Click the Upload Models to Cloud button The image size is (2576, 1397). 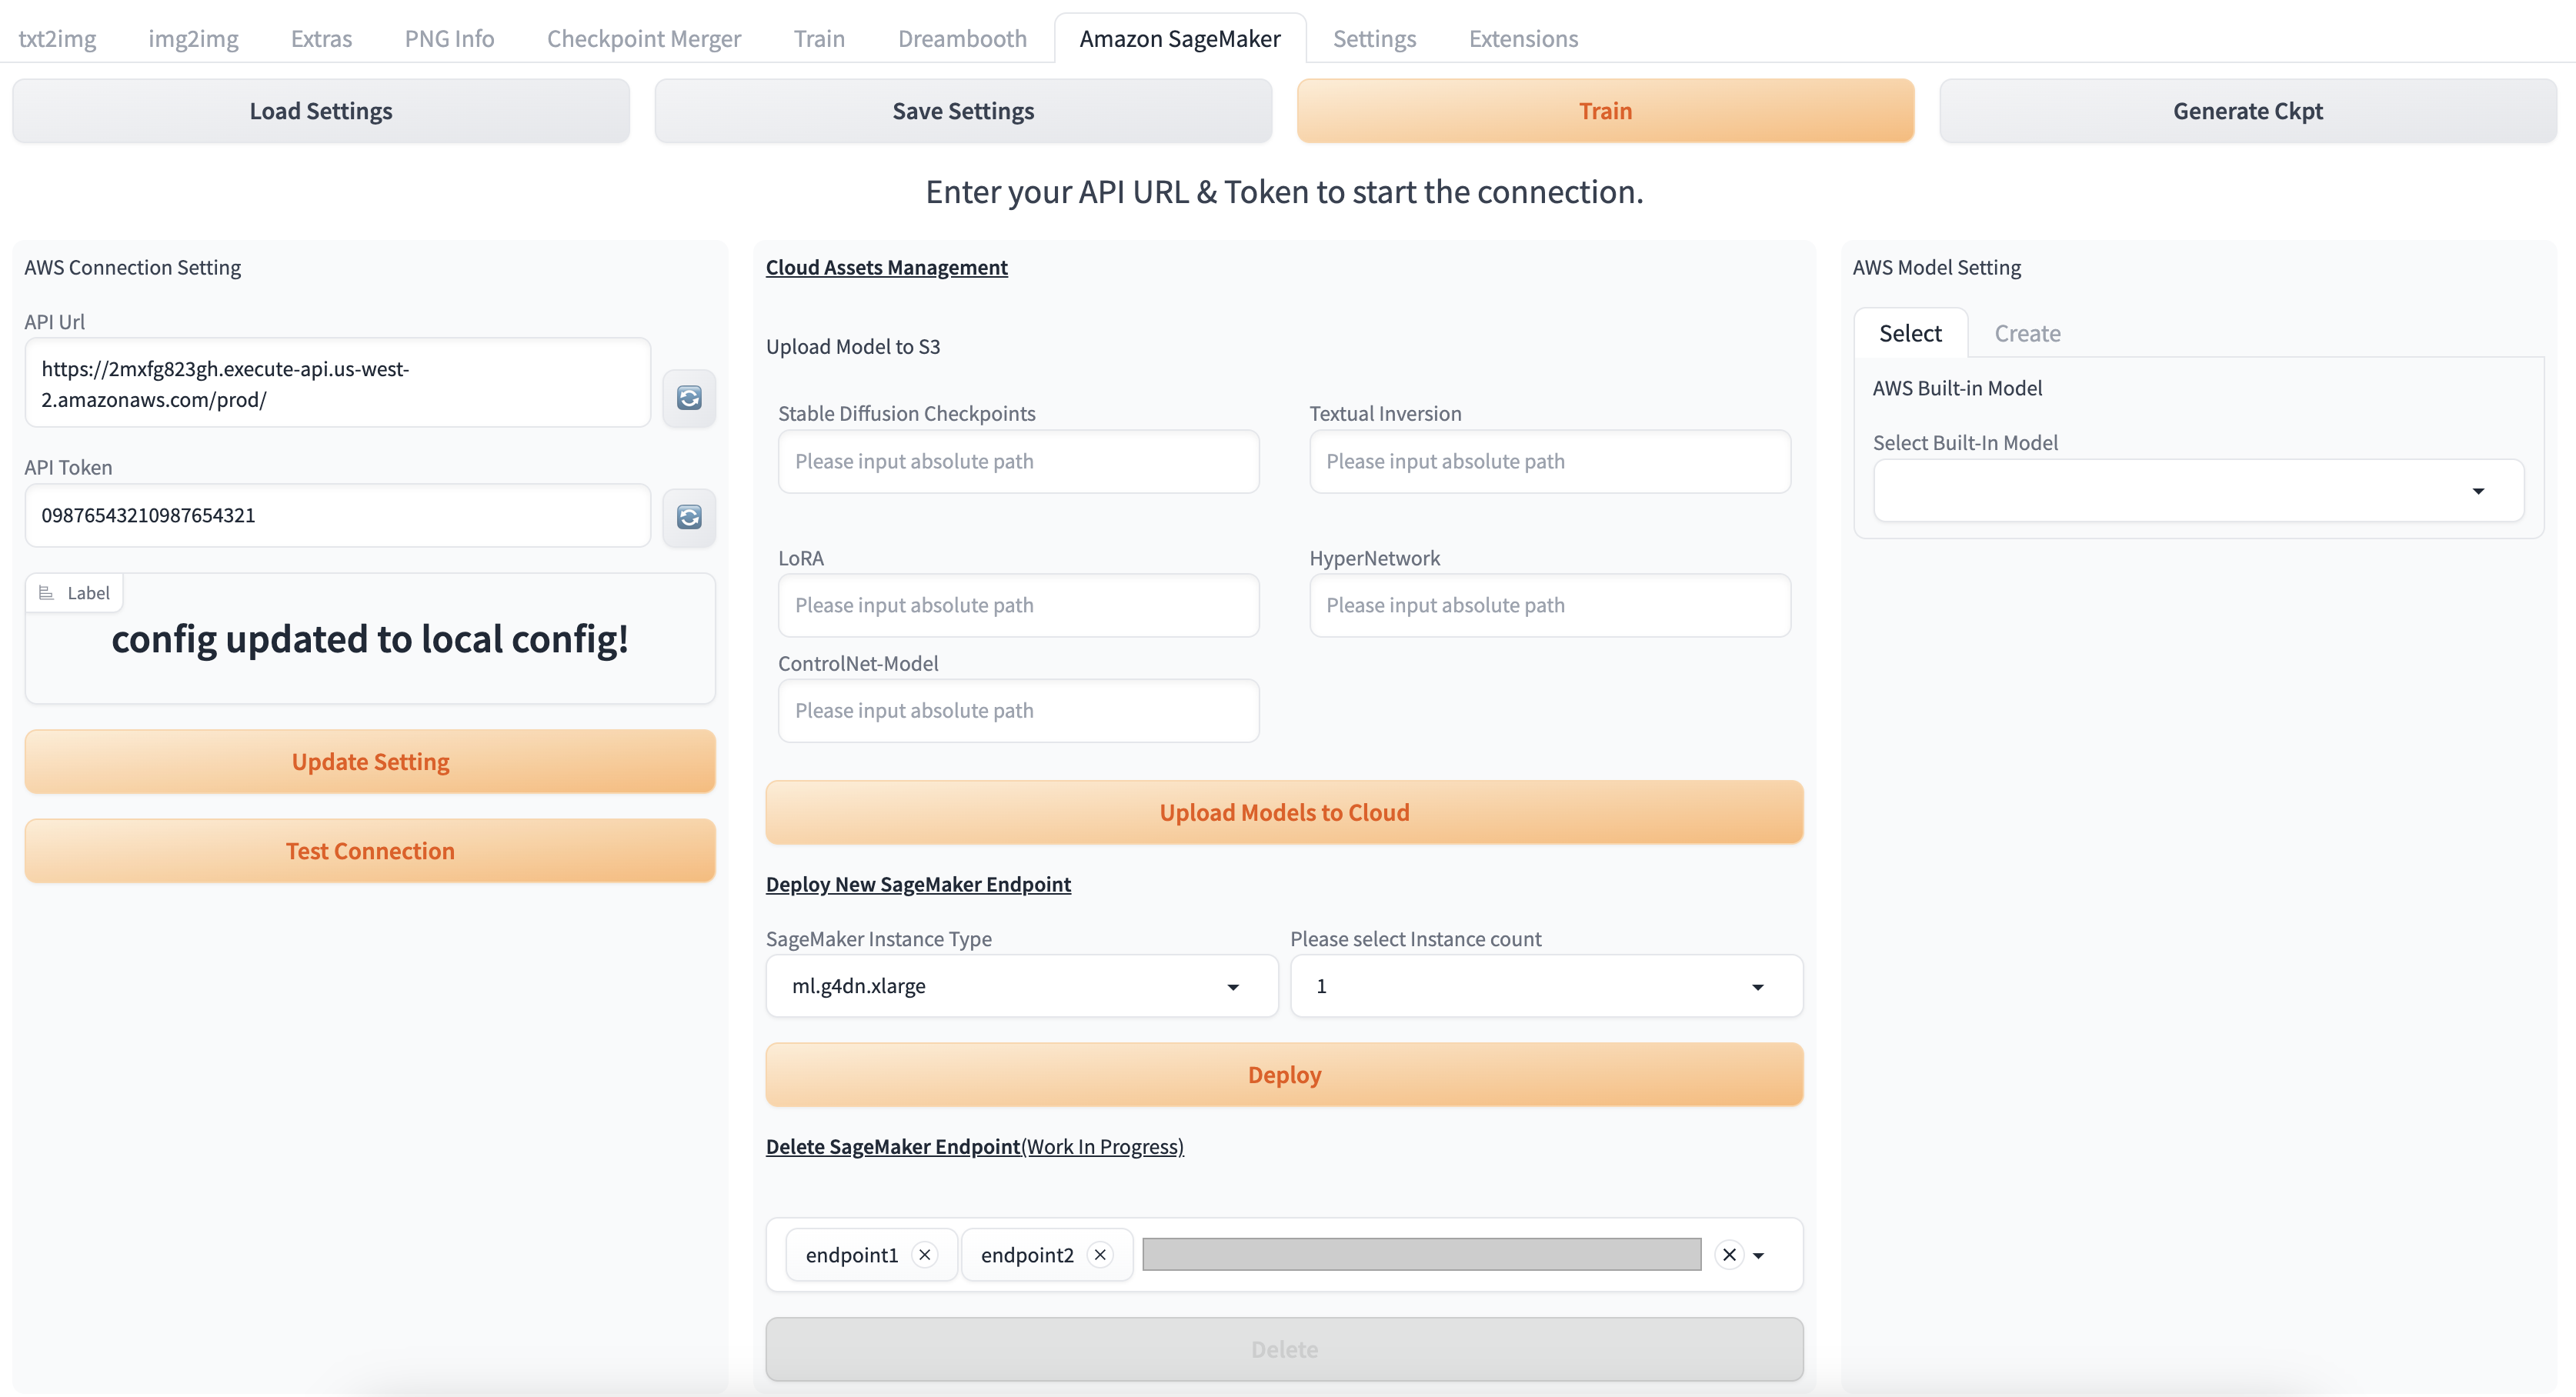pos(1283,812)
